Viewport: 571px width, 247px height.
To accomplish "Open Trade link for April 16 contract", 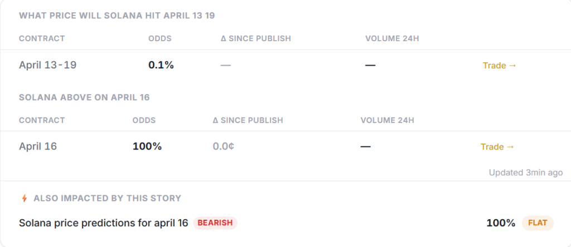I will 497,147.
